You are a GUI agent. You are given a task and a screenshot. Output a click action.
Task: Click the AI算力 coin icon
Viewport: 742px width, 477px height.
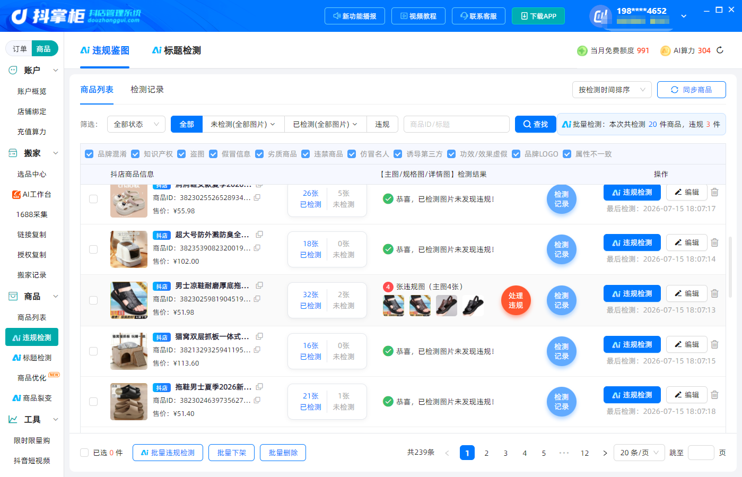665,50
